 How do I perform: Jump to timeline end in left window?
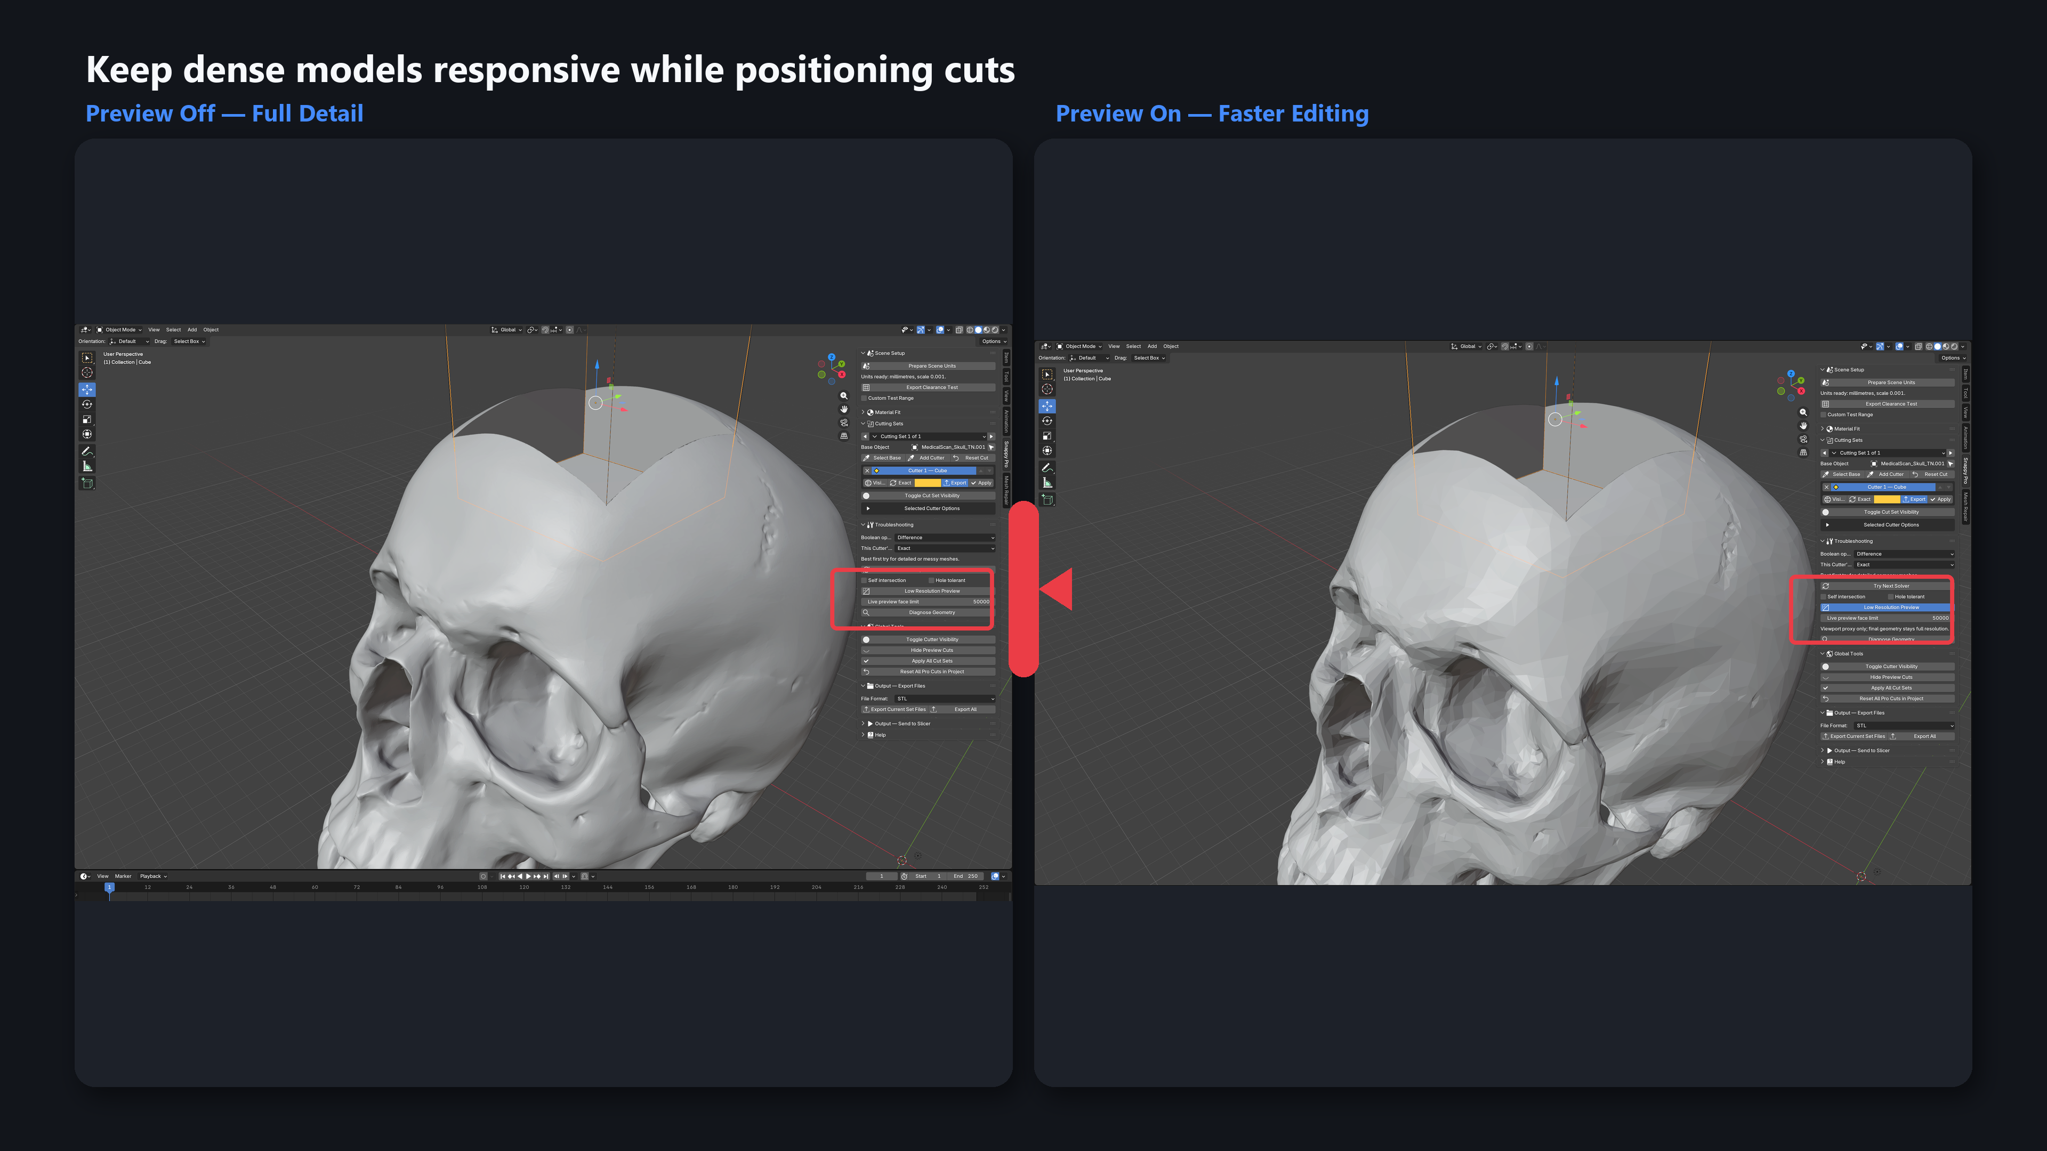click(x=546, y=876)
